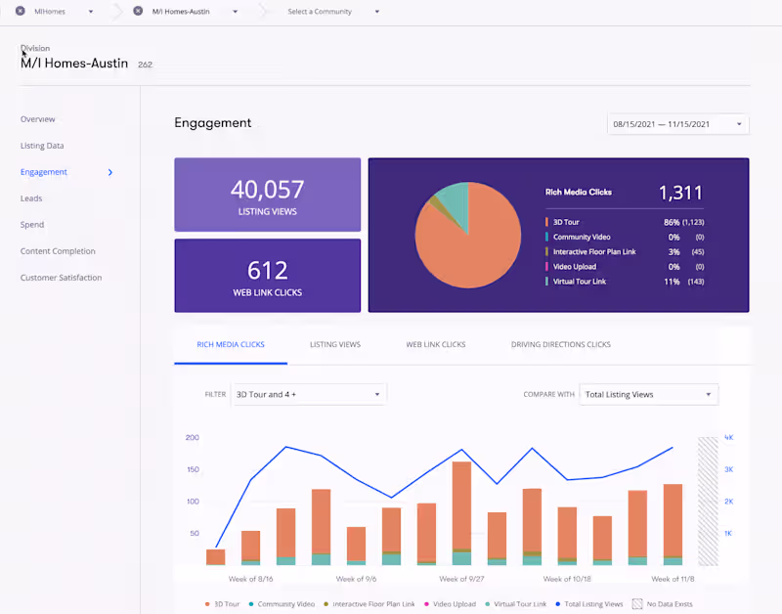This screenshot has height=614, width=782.
Task: Switch to the DRIVING DIRECTIONS CLICKS tab
Action: pyautogui.click(x=560, y=345)
